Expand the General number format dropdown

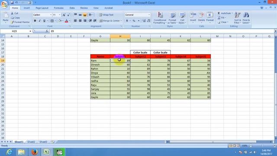pos(149,15)
